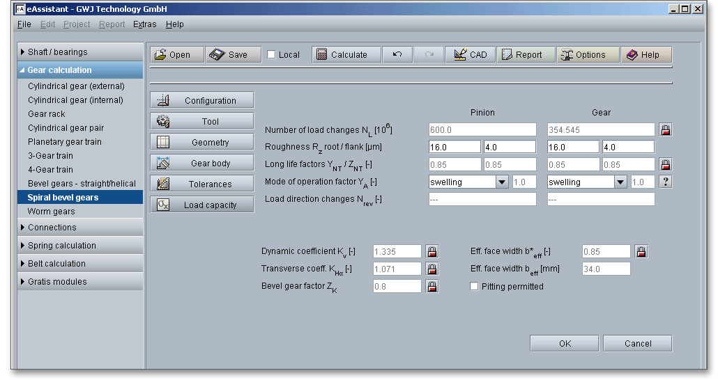The image size is (718, 380).
Task: Open Pinion mode of operation dropdown
Action: (x=502, y=182)
